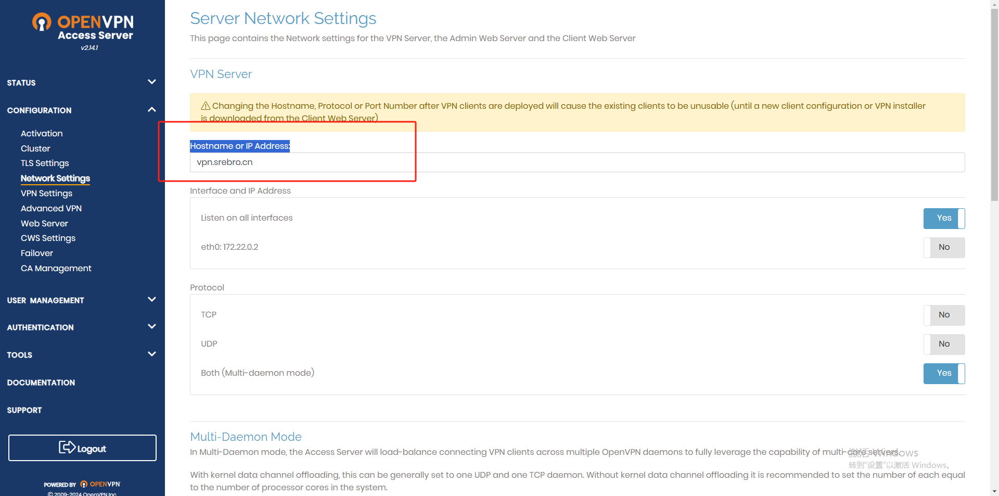The image size is (999, 496).
Task: Click the Hostname or IP Address field
Action: click(x=577, y=162)
